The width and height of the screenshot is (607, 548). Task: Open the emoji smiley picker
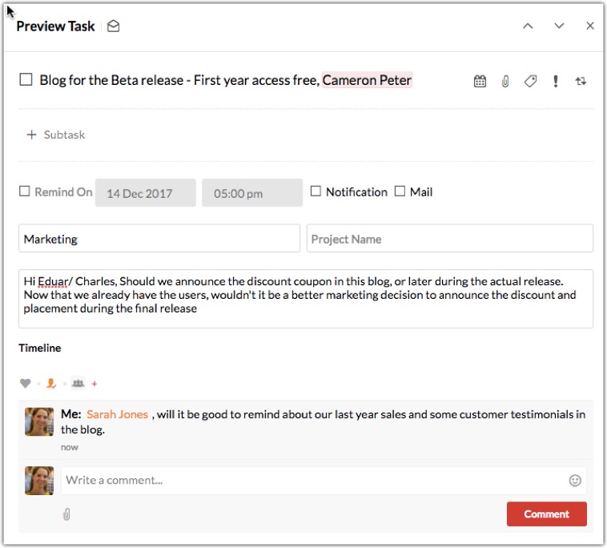pyautogui.click(x=575, y=481)
